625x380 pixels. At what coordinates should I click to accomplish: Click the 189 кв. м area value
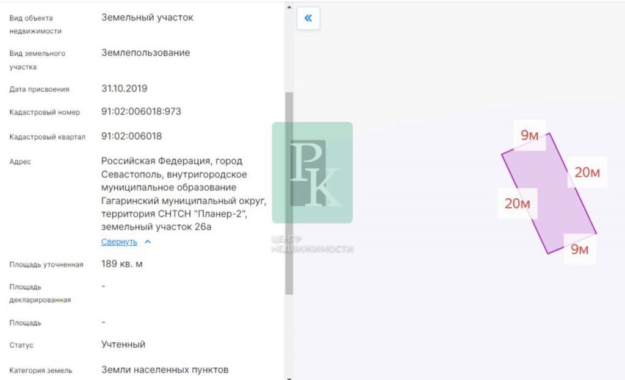[122, 264]
